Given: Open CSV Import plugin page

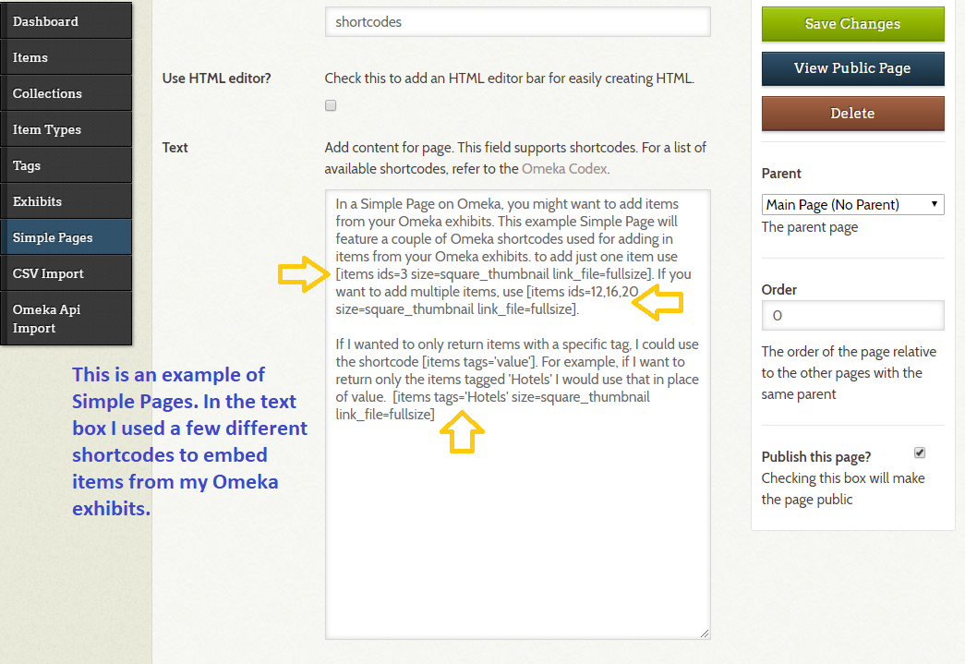Looking at the screenshot, I should 66,273.
